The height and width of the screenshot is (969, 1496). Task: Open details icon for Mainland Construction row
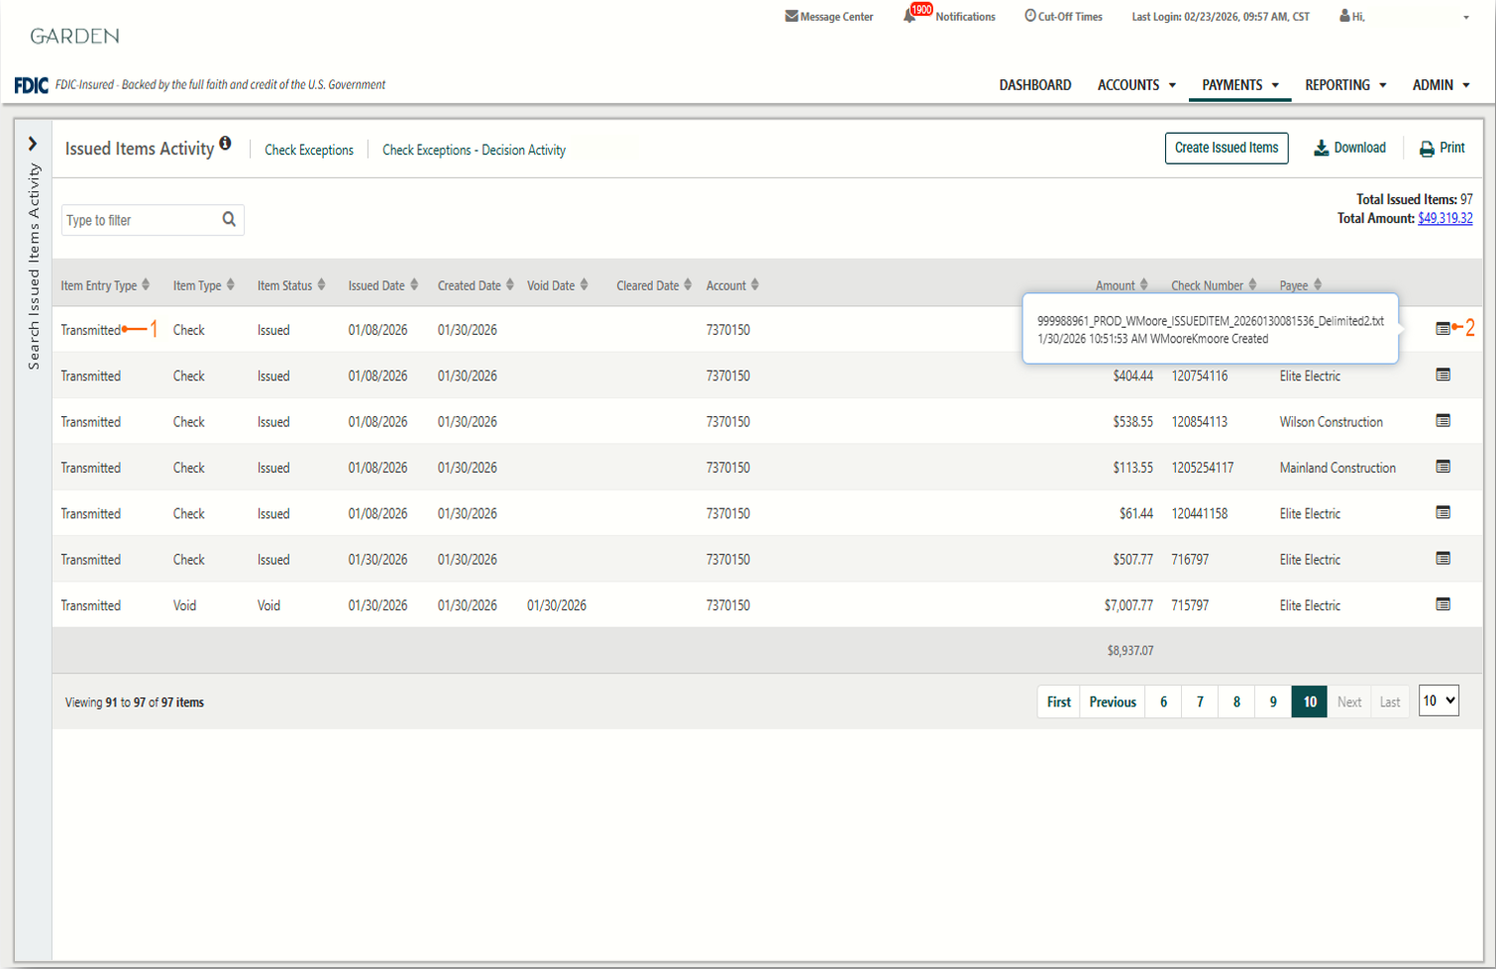click(x=1443, y=467)
